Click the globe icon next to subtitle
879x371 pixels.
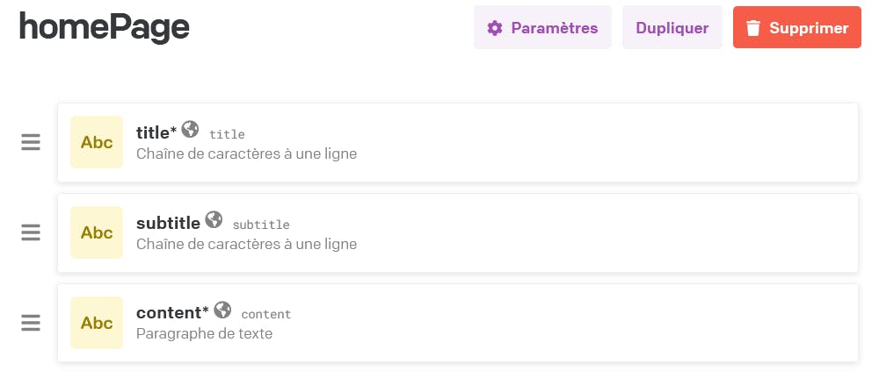[x=214, y=220]
